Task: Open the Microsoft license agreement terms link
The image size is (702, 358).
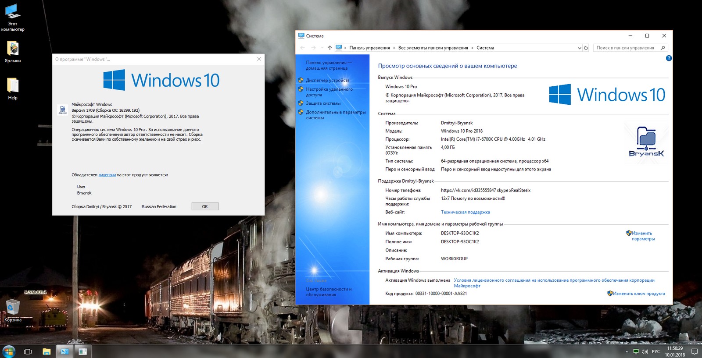Action: tap(554, 283)
